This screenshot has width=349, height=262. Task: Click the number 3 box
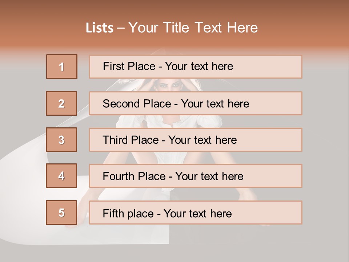[61, 140]
